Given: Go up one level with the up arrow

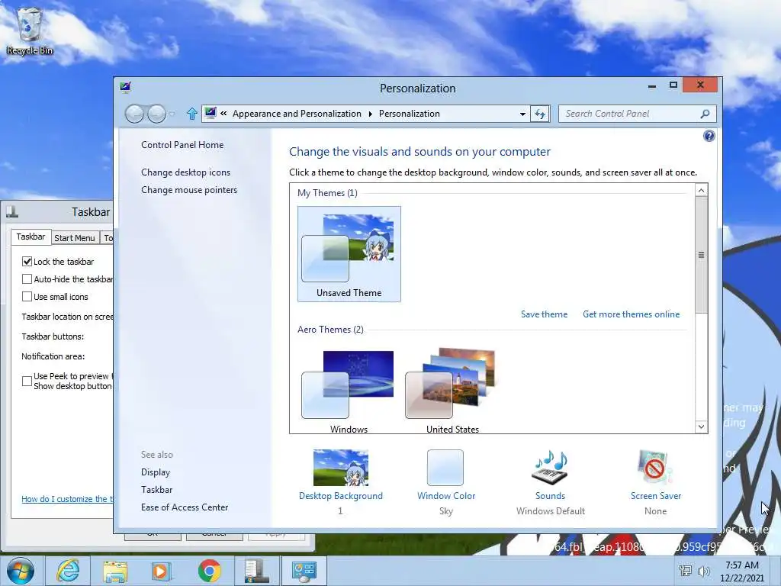Looking at the screenshot, I should [x=191, y=114].
